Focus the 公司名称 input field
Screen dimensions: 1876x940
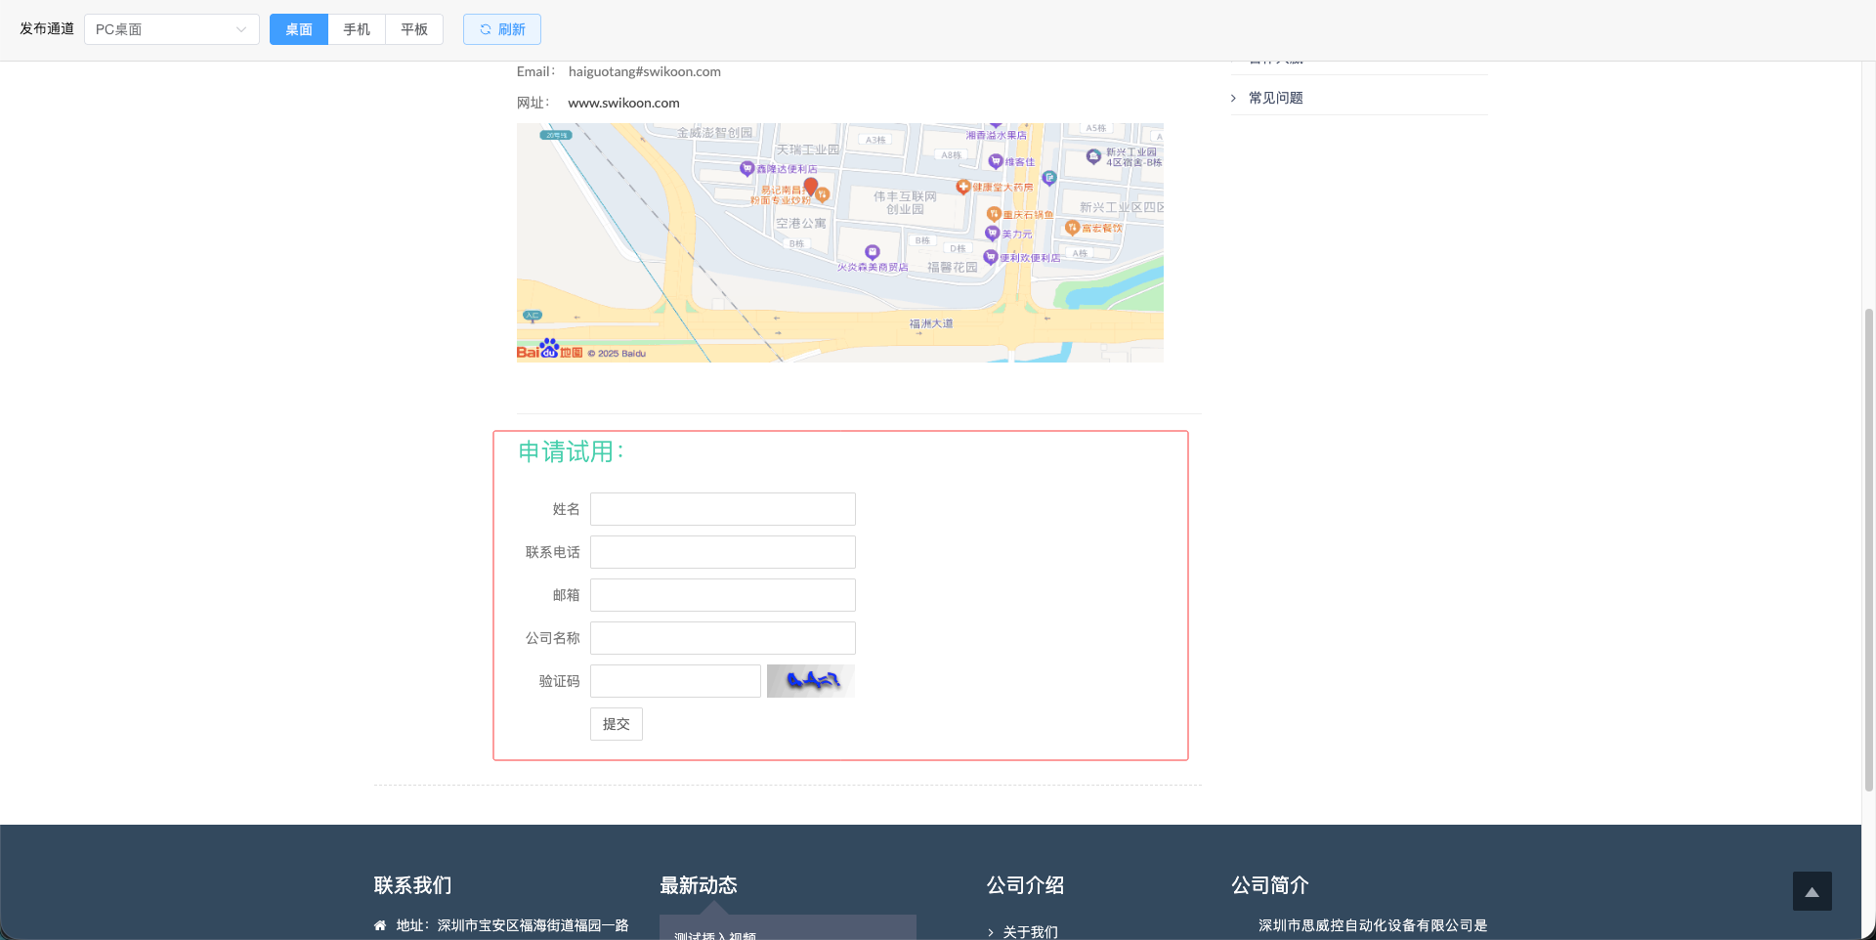pyautogui.click(x=723, y=638)
